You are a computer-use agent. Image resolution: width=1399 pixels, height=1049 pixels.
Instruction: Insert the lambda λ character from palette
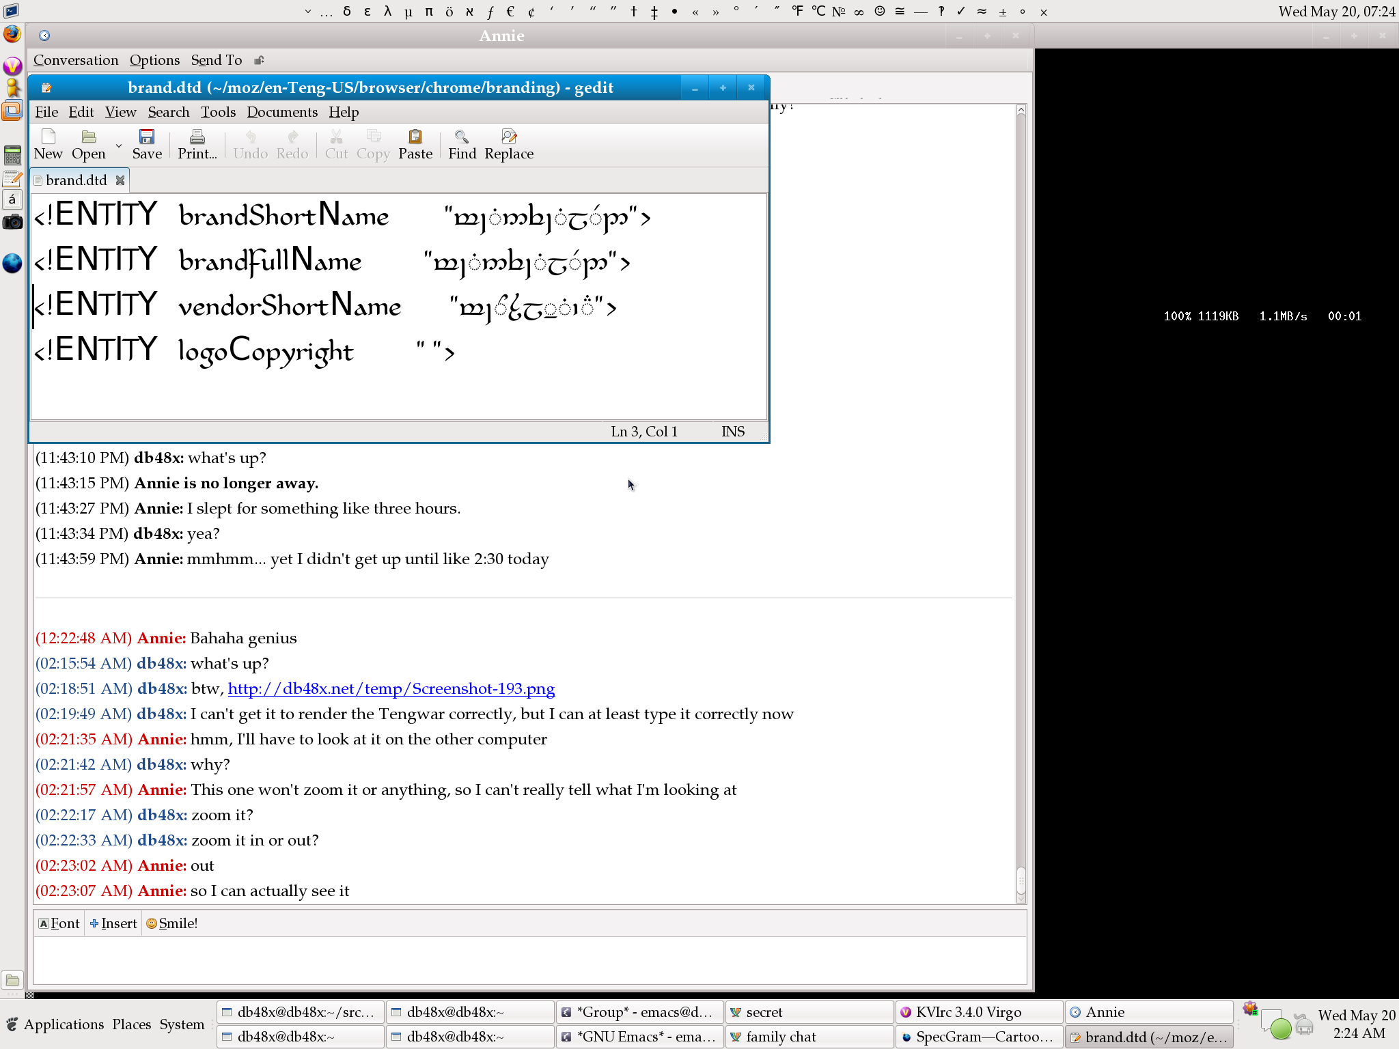388,12
